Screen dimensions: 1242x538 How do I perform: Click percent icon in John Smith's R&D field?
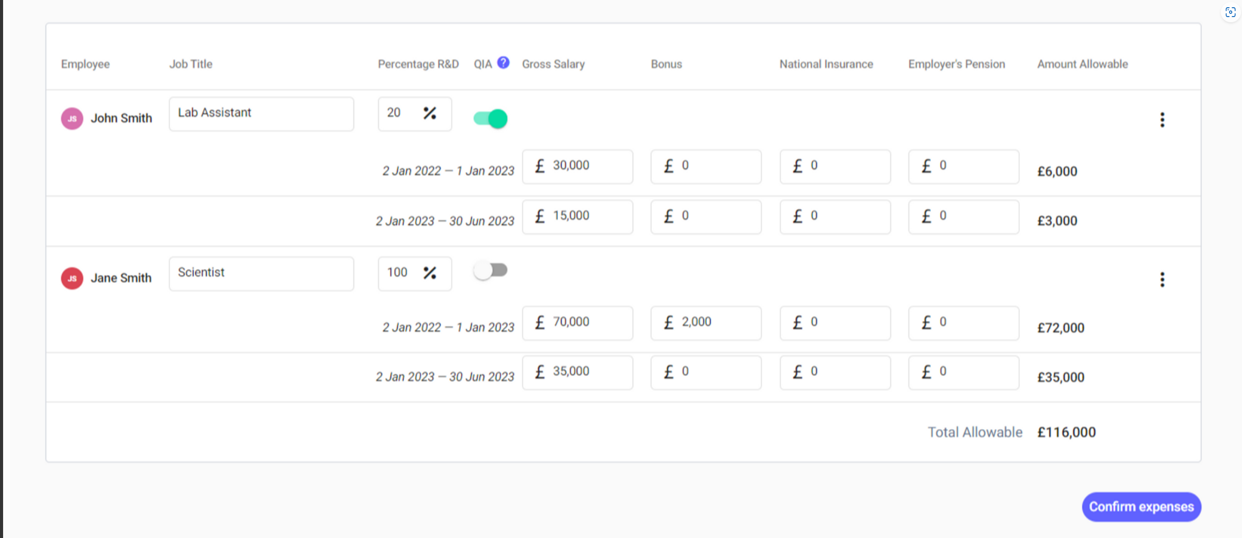[430, 113]
